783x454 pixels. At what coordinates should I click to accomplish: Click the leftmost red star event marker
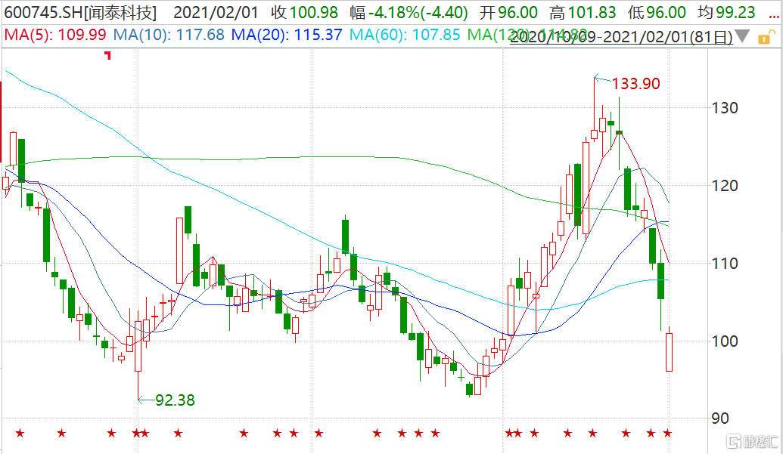click(20, 433)
